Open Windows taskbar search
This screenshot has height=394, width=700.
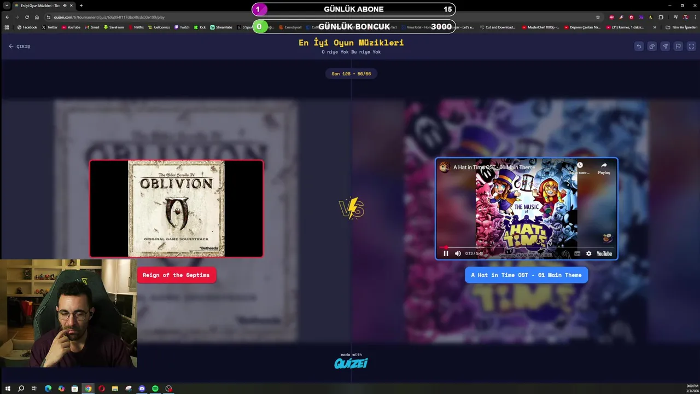pyautogui.click(x=21, y=389)
